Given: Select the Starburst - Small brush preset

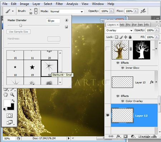Looking at the screenshot, I should pyautogui.click(x=49, y=69).
